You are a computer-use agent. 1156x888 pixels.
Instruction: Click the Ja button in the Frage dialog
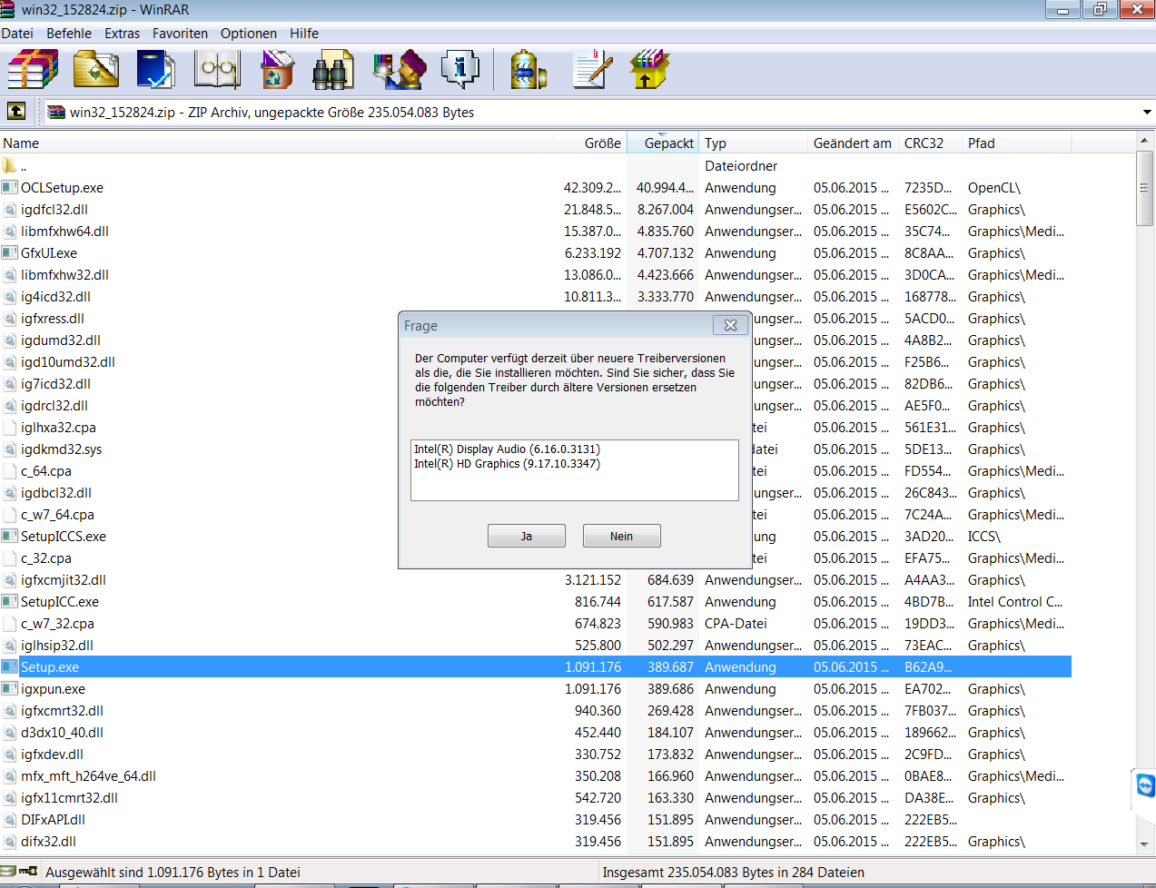pos(527,536)
